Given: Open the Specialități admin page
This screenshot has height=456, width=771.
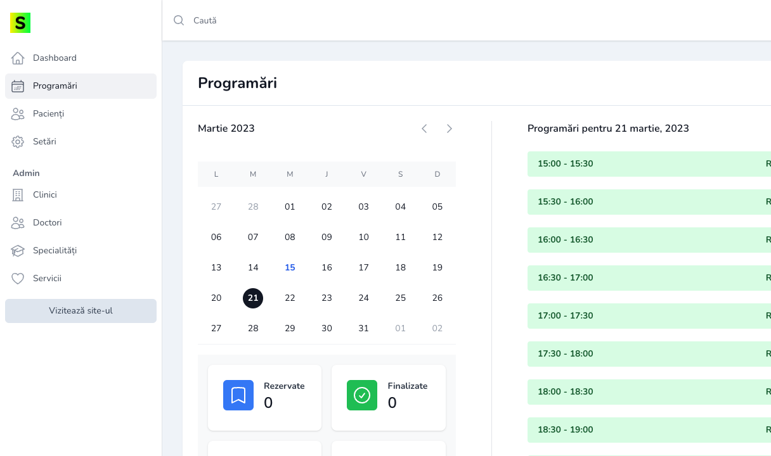Looking at the screenshot, I should click(81, 251).
